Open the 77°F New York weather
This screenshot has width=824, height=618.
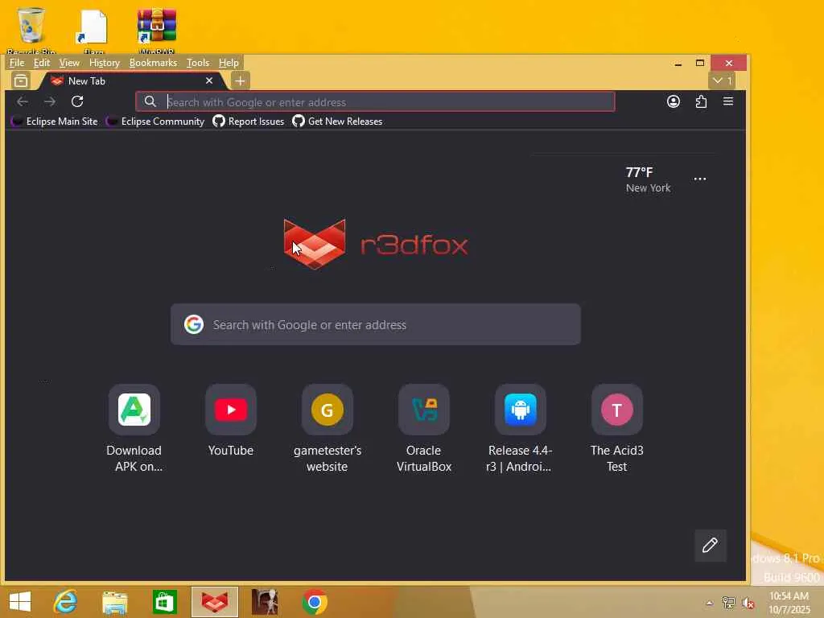tap(648, 179)
